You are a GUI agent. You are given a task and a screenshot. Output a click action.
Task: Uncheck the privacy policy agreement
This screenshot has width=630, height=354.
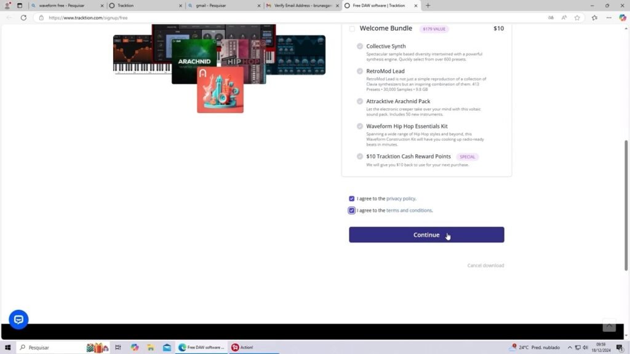tap(351, 199)
